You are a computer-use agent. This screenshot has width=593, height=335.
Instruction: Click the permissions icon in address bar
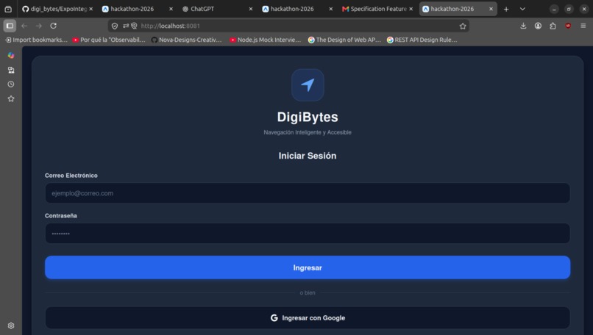coord(126,26)
